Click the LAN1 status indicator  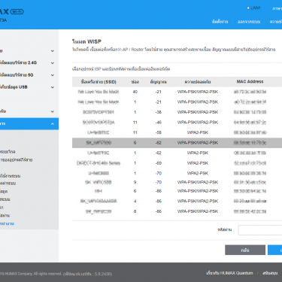click(x=253, y=8)
